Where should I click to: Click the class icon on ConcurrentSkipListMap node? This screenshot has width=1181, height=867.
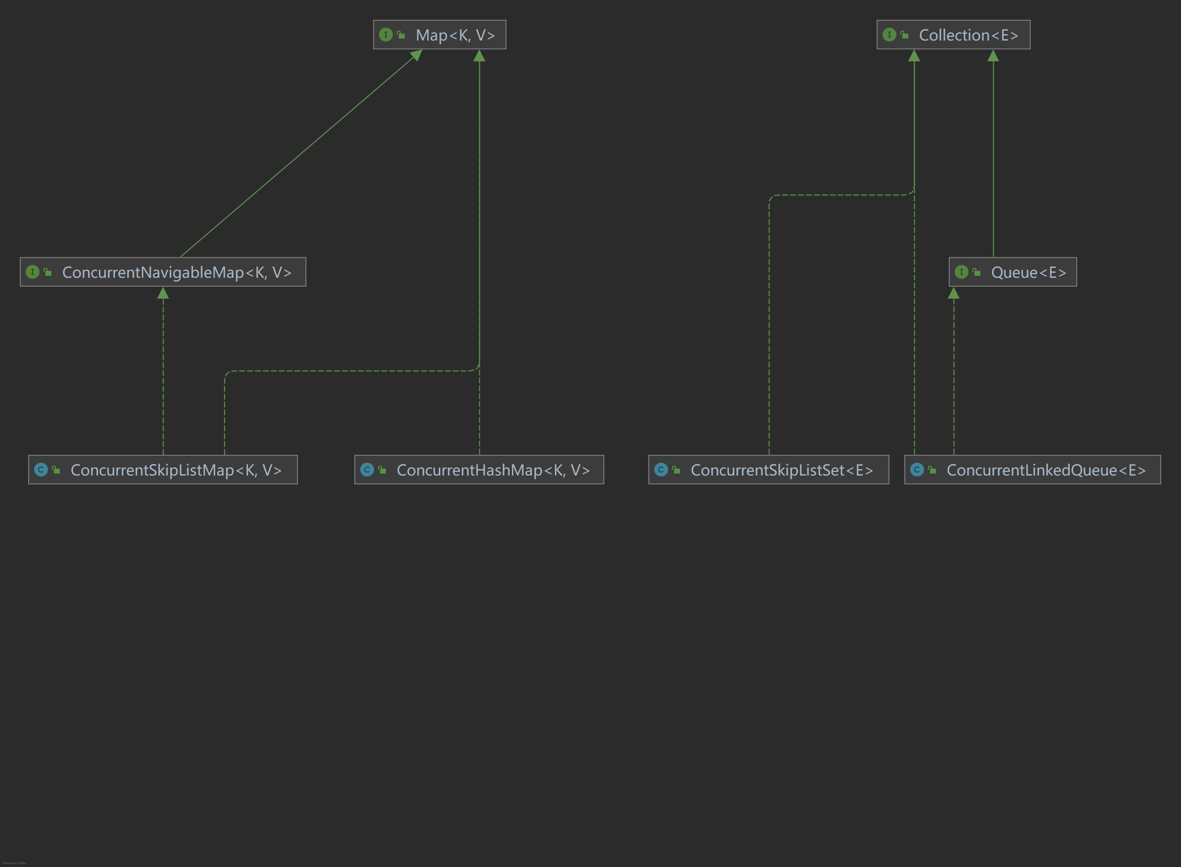coord(41,470)
